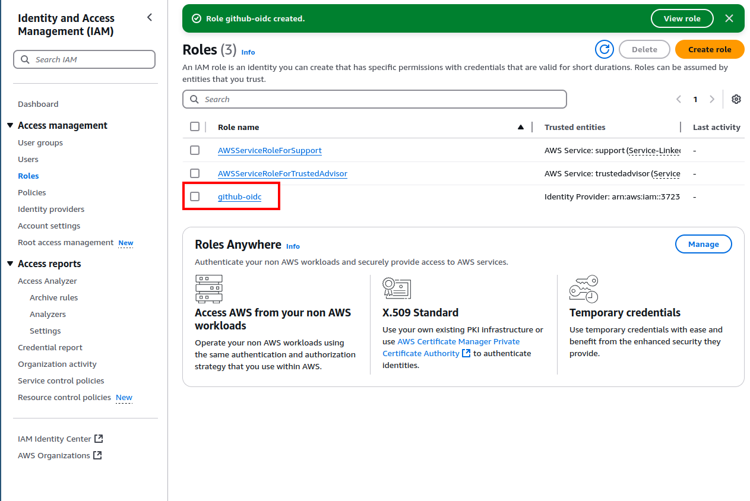
Task: Open the AWSServiceRoleForTrustedAdvisor role link
Action: click(283, 173)
